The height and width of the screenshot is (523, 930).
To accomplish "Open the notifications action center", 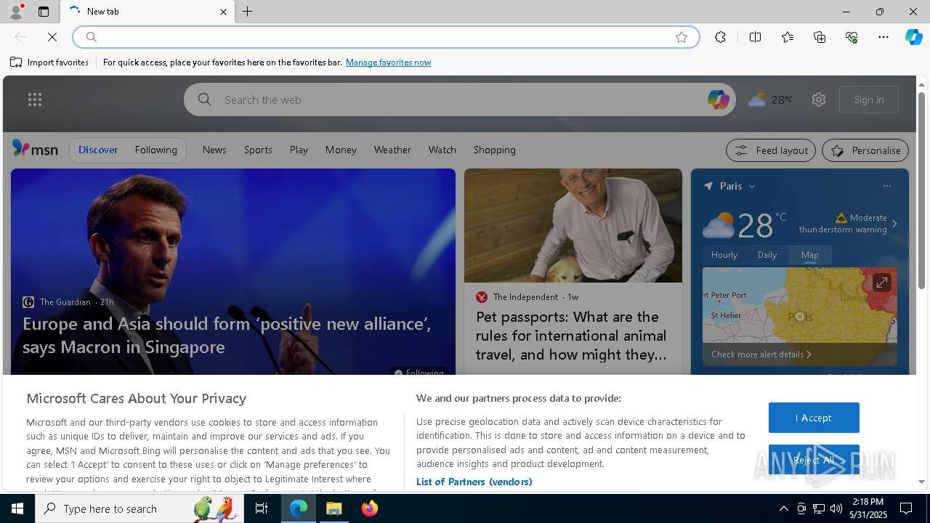I will coord(907,508).
